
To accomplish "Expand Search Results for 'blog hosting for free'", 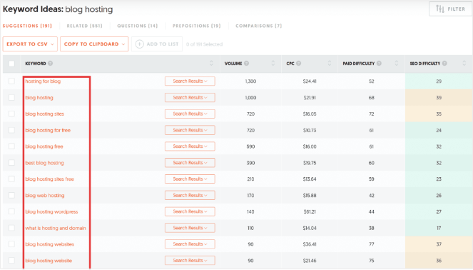I will (x=190, y=130).
